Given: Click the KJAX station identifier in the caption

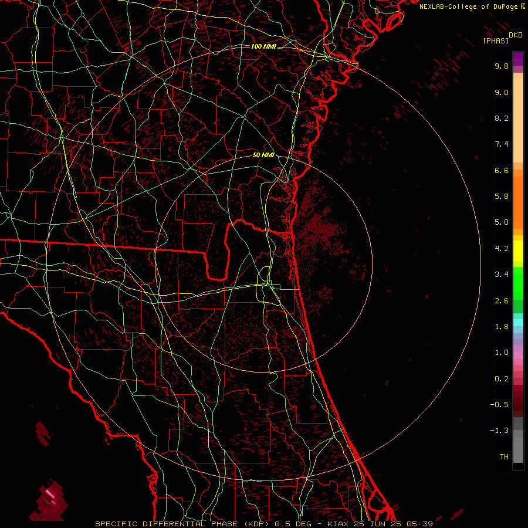Looking at the screenshot, I should (x=339, y=524).
